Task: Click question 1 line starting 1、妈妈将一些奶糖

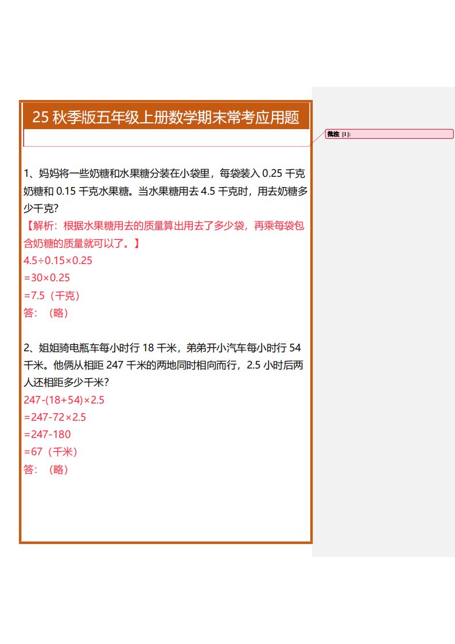Action: coord(164,173)
